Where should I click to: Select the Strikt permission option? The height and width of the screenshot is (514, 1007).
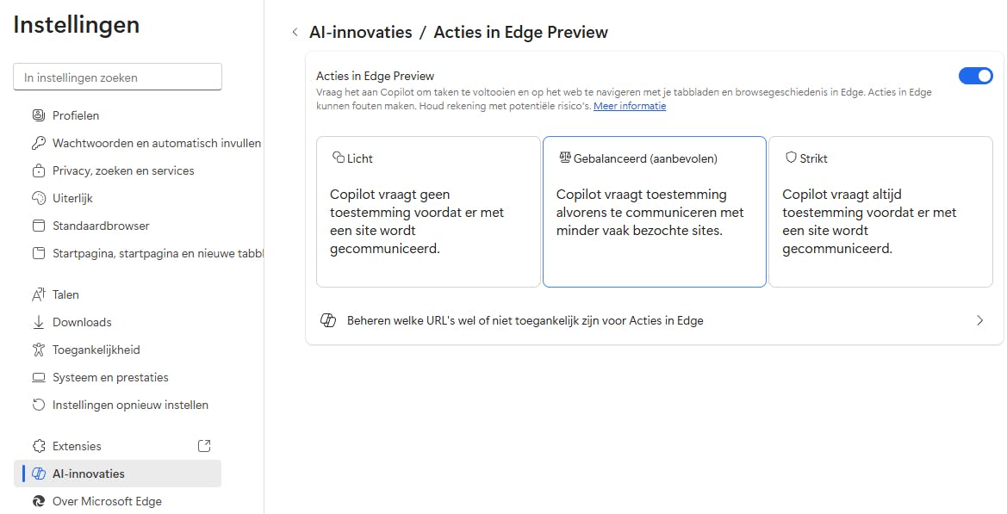(880, 211)
